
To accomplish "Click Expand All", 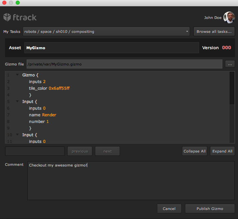I will click(222, 151).
